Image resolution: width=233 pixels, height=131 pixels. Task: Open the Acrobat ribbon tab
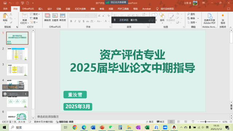point(146,9)
